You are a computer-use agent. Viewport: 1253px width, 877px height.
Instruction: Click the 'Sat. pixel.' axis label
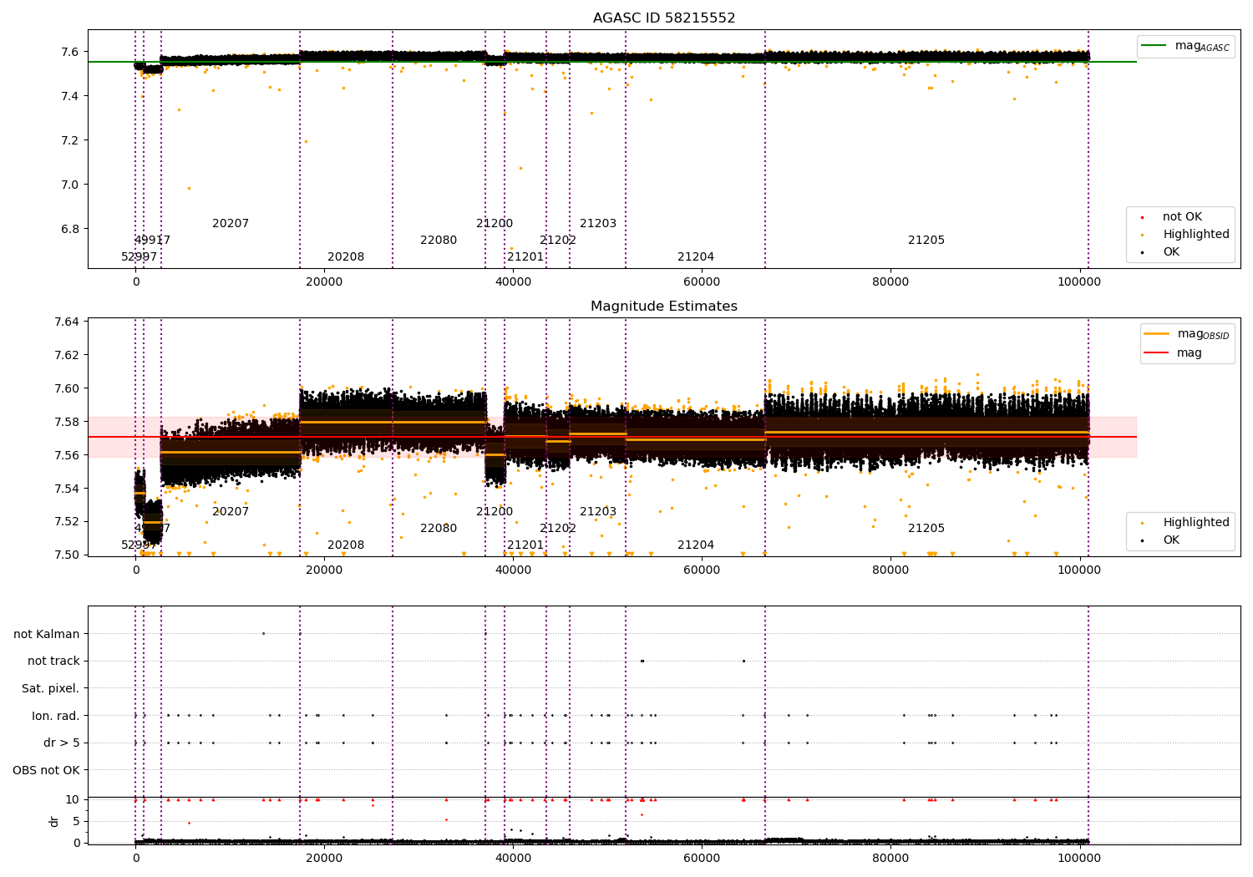point(51,688)
